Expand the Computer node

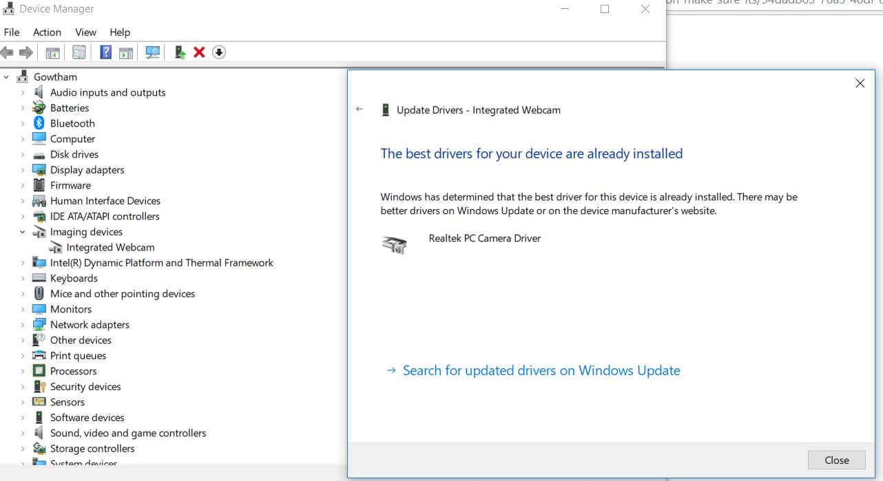[23, 139]
